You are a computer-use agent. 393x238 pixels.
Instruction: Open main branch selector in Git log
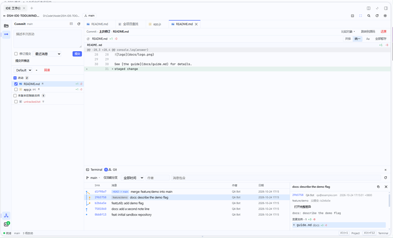93,178
